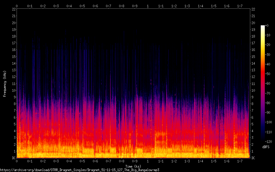Click the 'DC' label on right frequency axis
Screen dimensions: 275x172
[253, 158]
